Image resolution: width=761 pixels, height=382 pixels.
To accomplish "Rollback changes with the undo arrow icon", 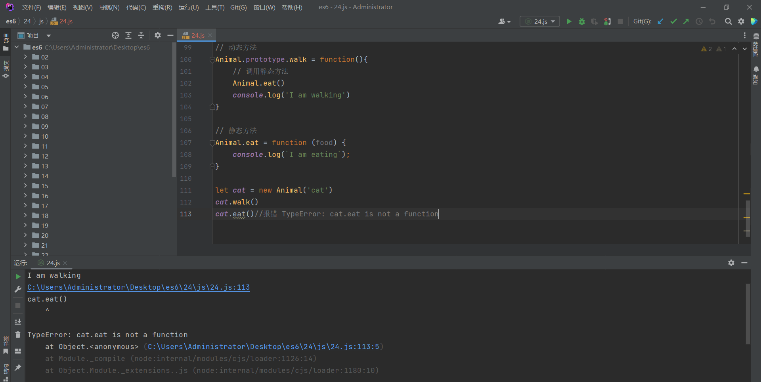I will [x=712, y=21].
